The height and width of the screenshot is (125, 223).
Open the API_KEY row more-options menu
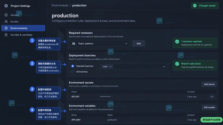click(212, 97)
